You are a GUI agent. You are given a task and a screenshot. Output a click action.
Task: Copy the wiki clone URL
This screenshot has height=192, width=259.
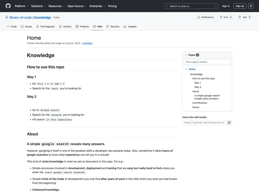tap(229, 123)
